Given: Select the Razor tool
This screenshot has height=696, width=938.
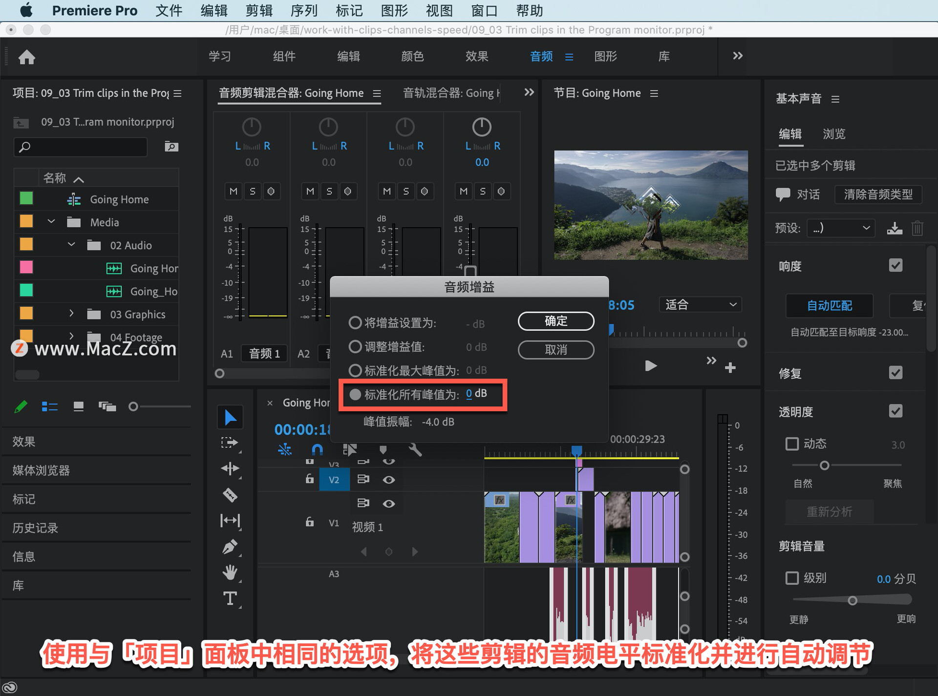Looking at the screenshot, I should (x=230, y=495).
